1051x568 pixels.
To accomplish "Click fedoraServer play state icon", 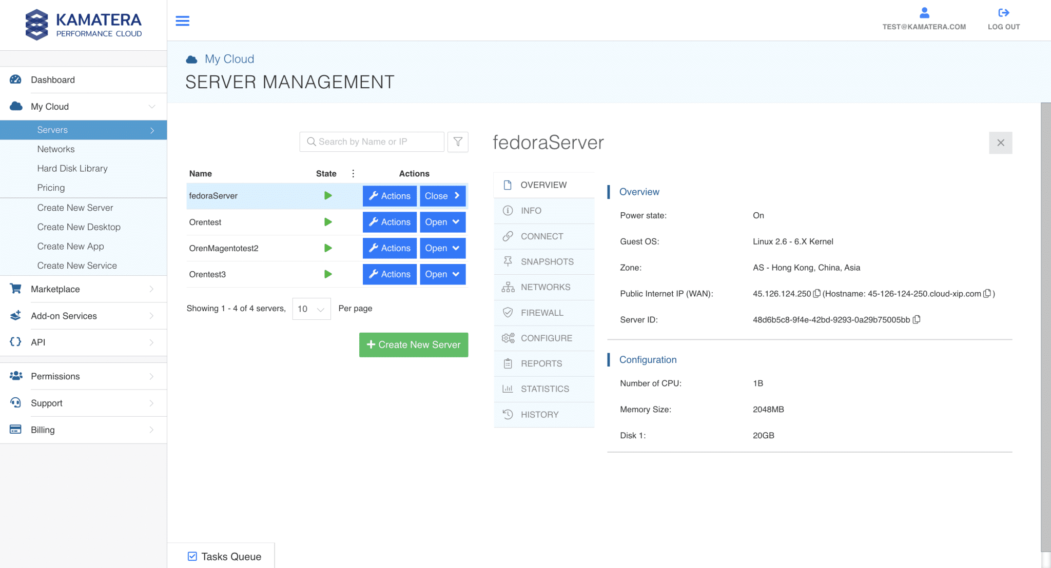I will pyautogui.click(x=328, y=196).
